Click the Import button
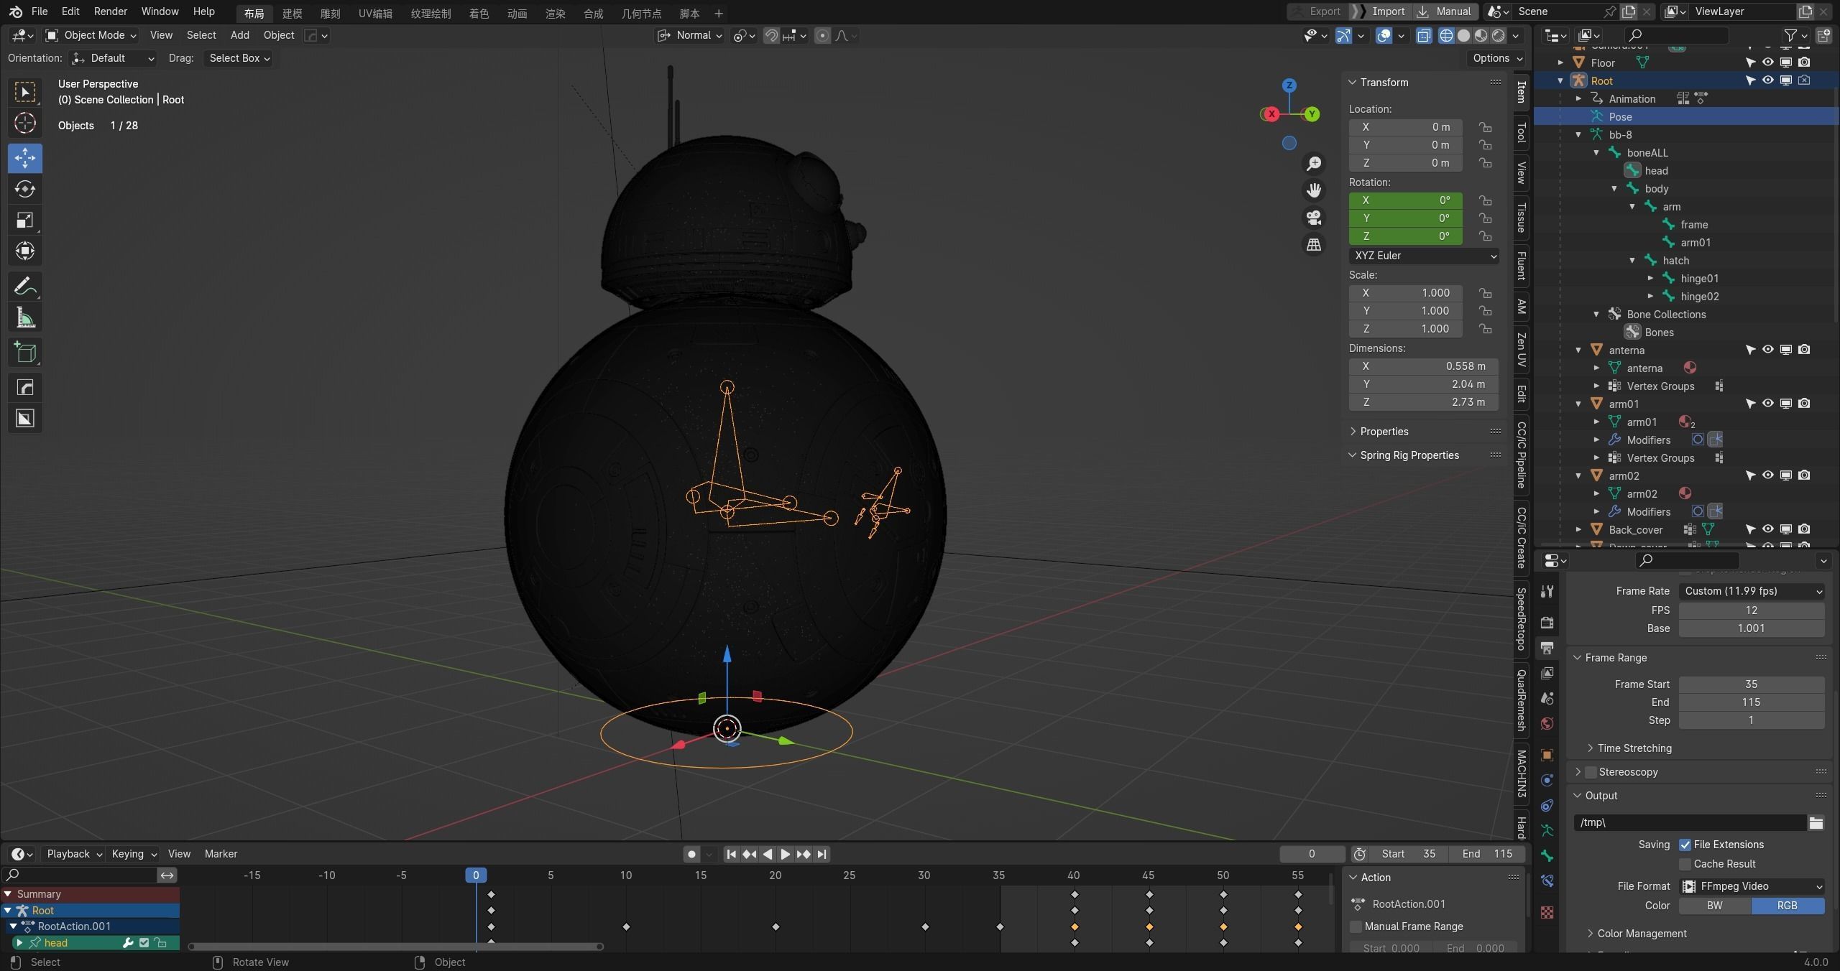 point(1380,11)
